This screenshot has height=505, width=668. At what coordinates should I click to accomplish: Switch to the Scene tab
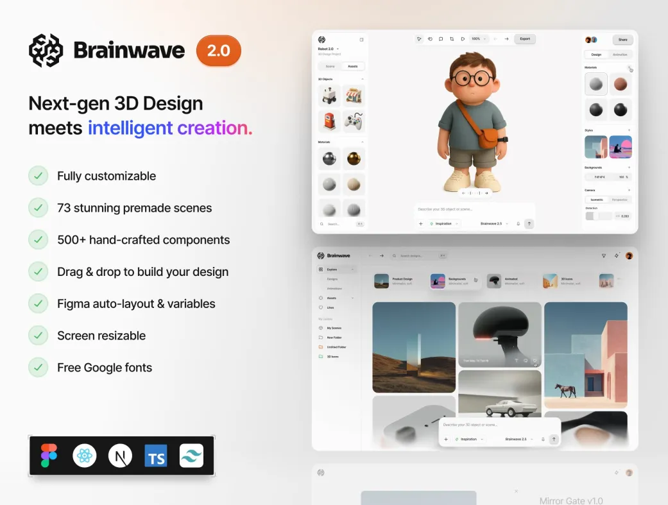click(x=330, y=66)
